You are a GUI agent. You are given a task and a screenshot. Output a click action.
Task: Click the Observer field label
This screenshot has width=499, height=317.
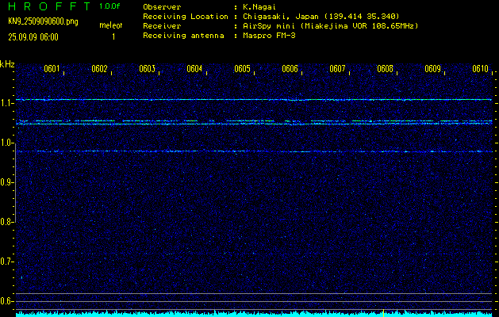pos(162,7)
